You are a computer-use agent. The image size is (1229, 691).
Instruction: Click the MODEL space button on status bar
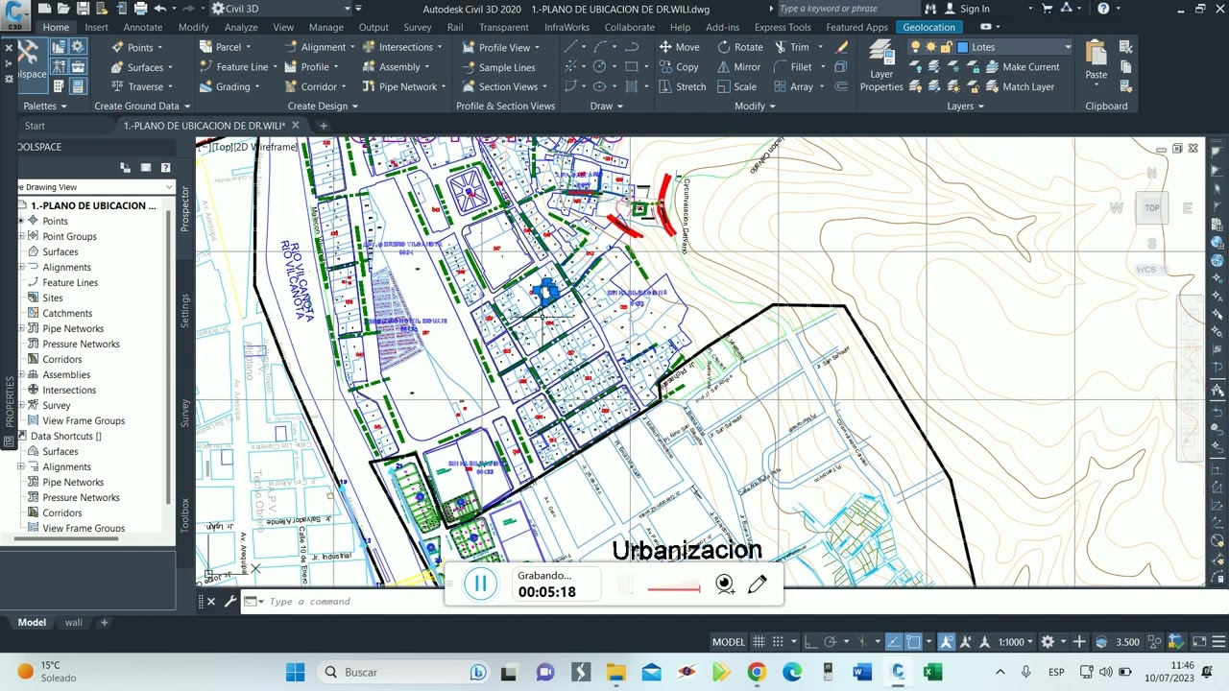click(x=728, y=642)
